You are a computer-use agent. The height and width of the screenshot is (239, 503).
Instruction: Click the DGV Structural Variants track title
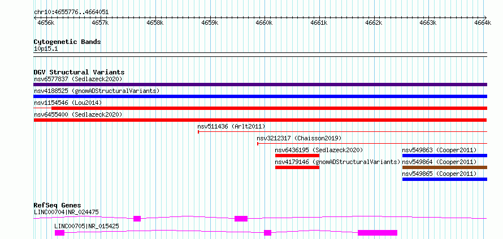(x=79, y=72)
